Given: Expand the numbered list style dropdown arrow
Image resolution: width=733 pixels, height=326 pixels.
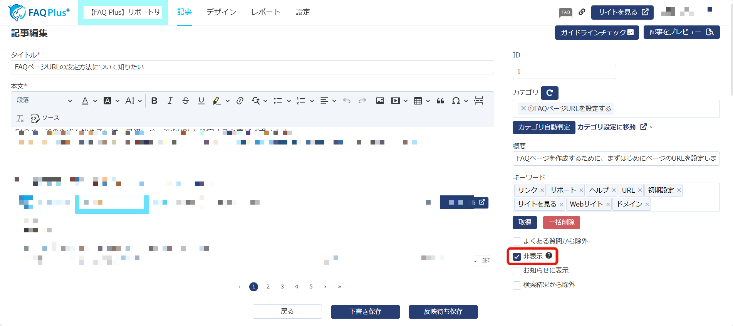Looking at the screenshot, I should coord(312,101).
